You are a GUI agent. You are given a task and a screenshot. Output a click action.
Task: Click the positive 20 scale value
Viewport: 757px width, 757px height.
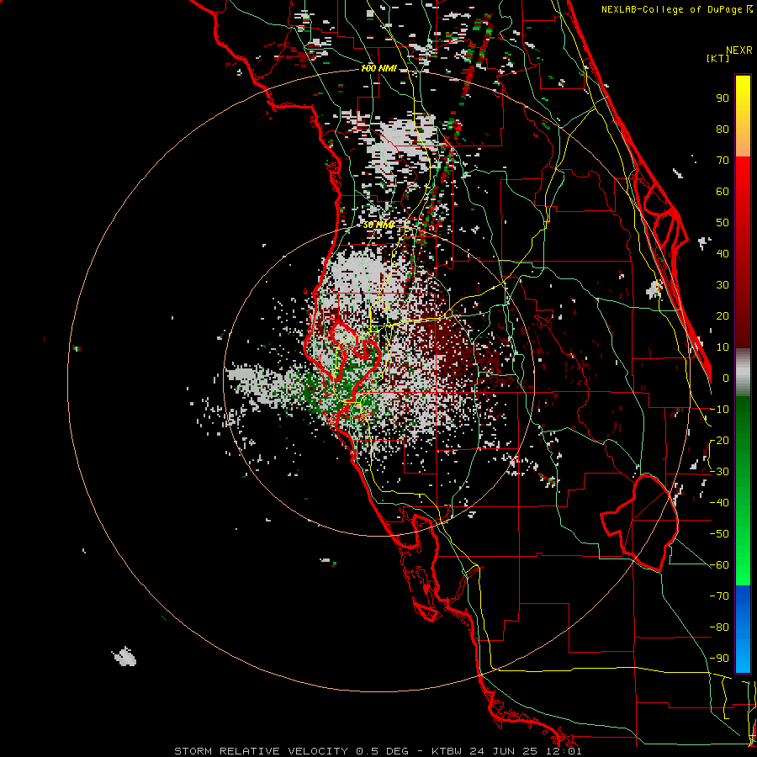pos(723,316)
